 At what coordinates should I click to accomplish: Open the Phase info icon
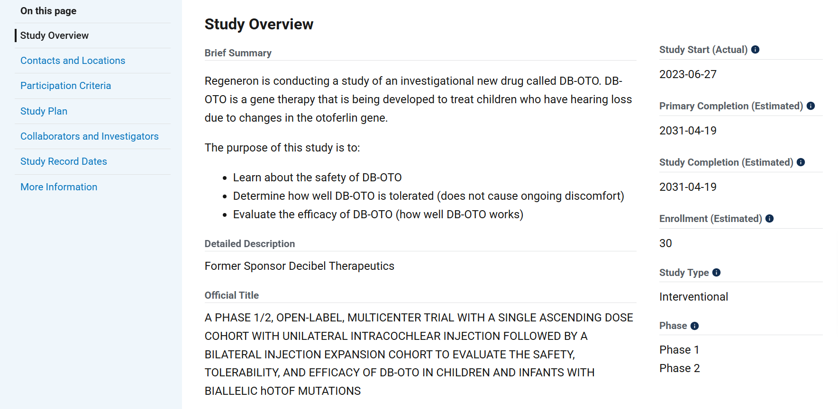point(695,326)
